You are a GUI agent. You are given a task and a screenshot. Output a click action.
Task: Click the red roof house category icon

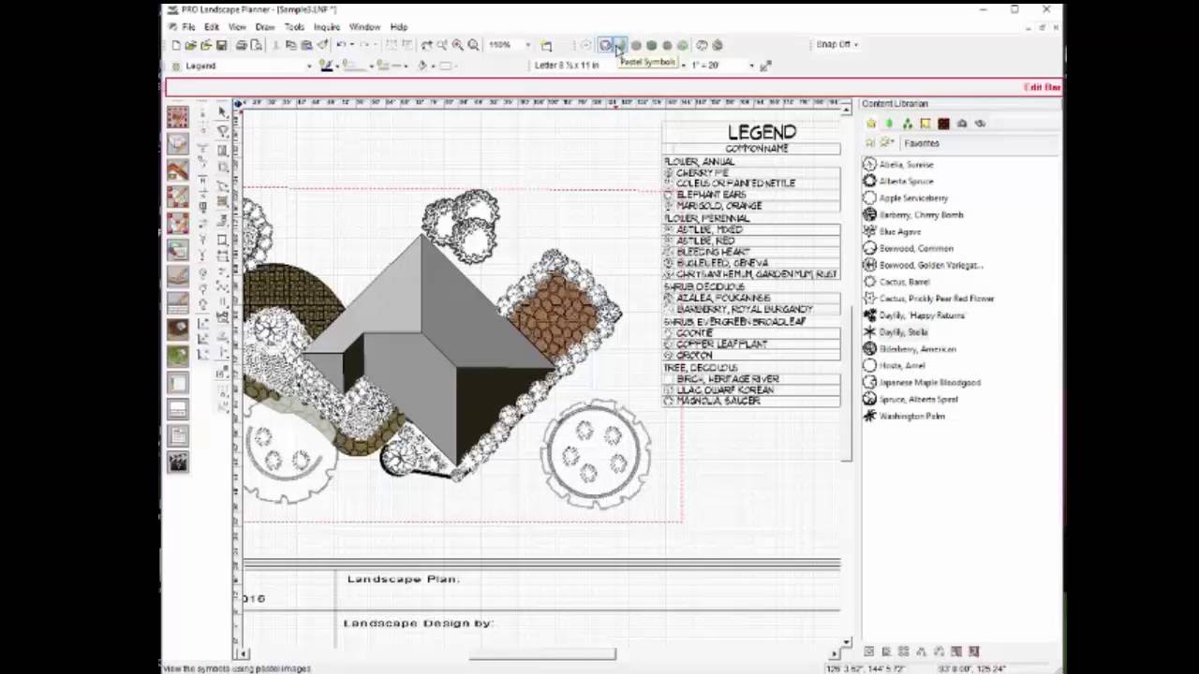[x=177, y=170]
